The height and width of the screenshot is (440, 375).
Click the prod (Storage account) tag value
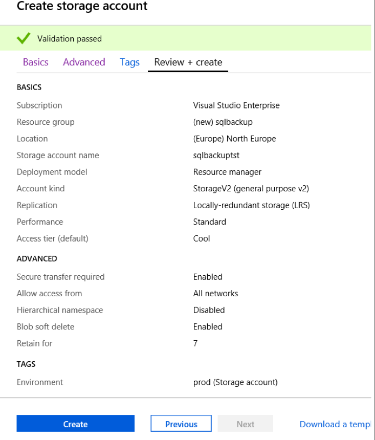pyautogui.click(x=235, y=382)
